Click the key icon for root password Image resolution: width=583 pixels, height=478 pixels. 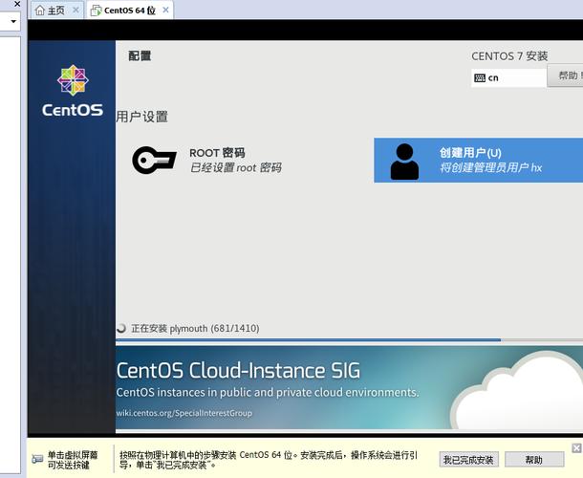(x=154, y=161)
